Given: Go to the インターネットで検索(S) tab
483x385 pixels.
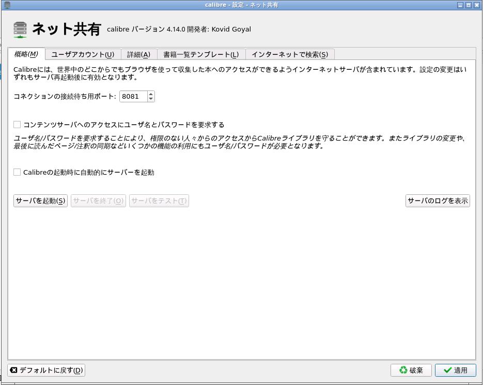Looking at the screenshot, I should [x=290, y=55].
